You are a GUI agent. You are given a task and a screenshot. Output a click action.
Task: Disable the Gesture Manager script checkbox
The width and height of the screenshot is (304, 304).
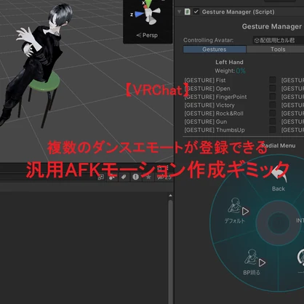(196, 12)
